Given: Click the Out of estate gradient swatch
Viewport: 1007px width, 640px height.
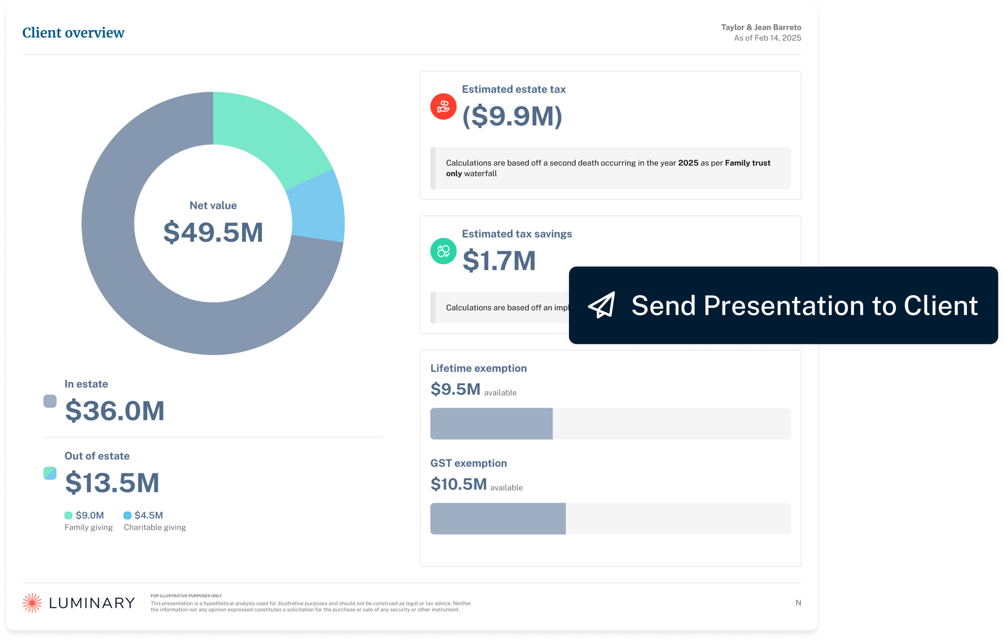Looking at the screenshot, I should pos(50,473).
